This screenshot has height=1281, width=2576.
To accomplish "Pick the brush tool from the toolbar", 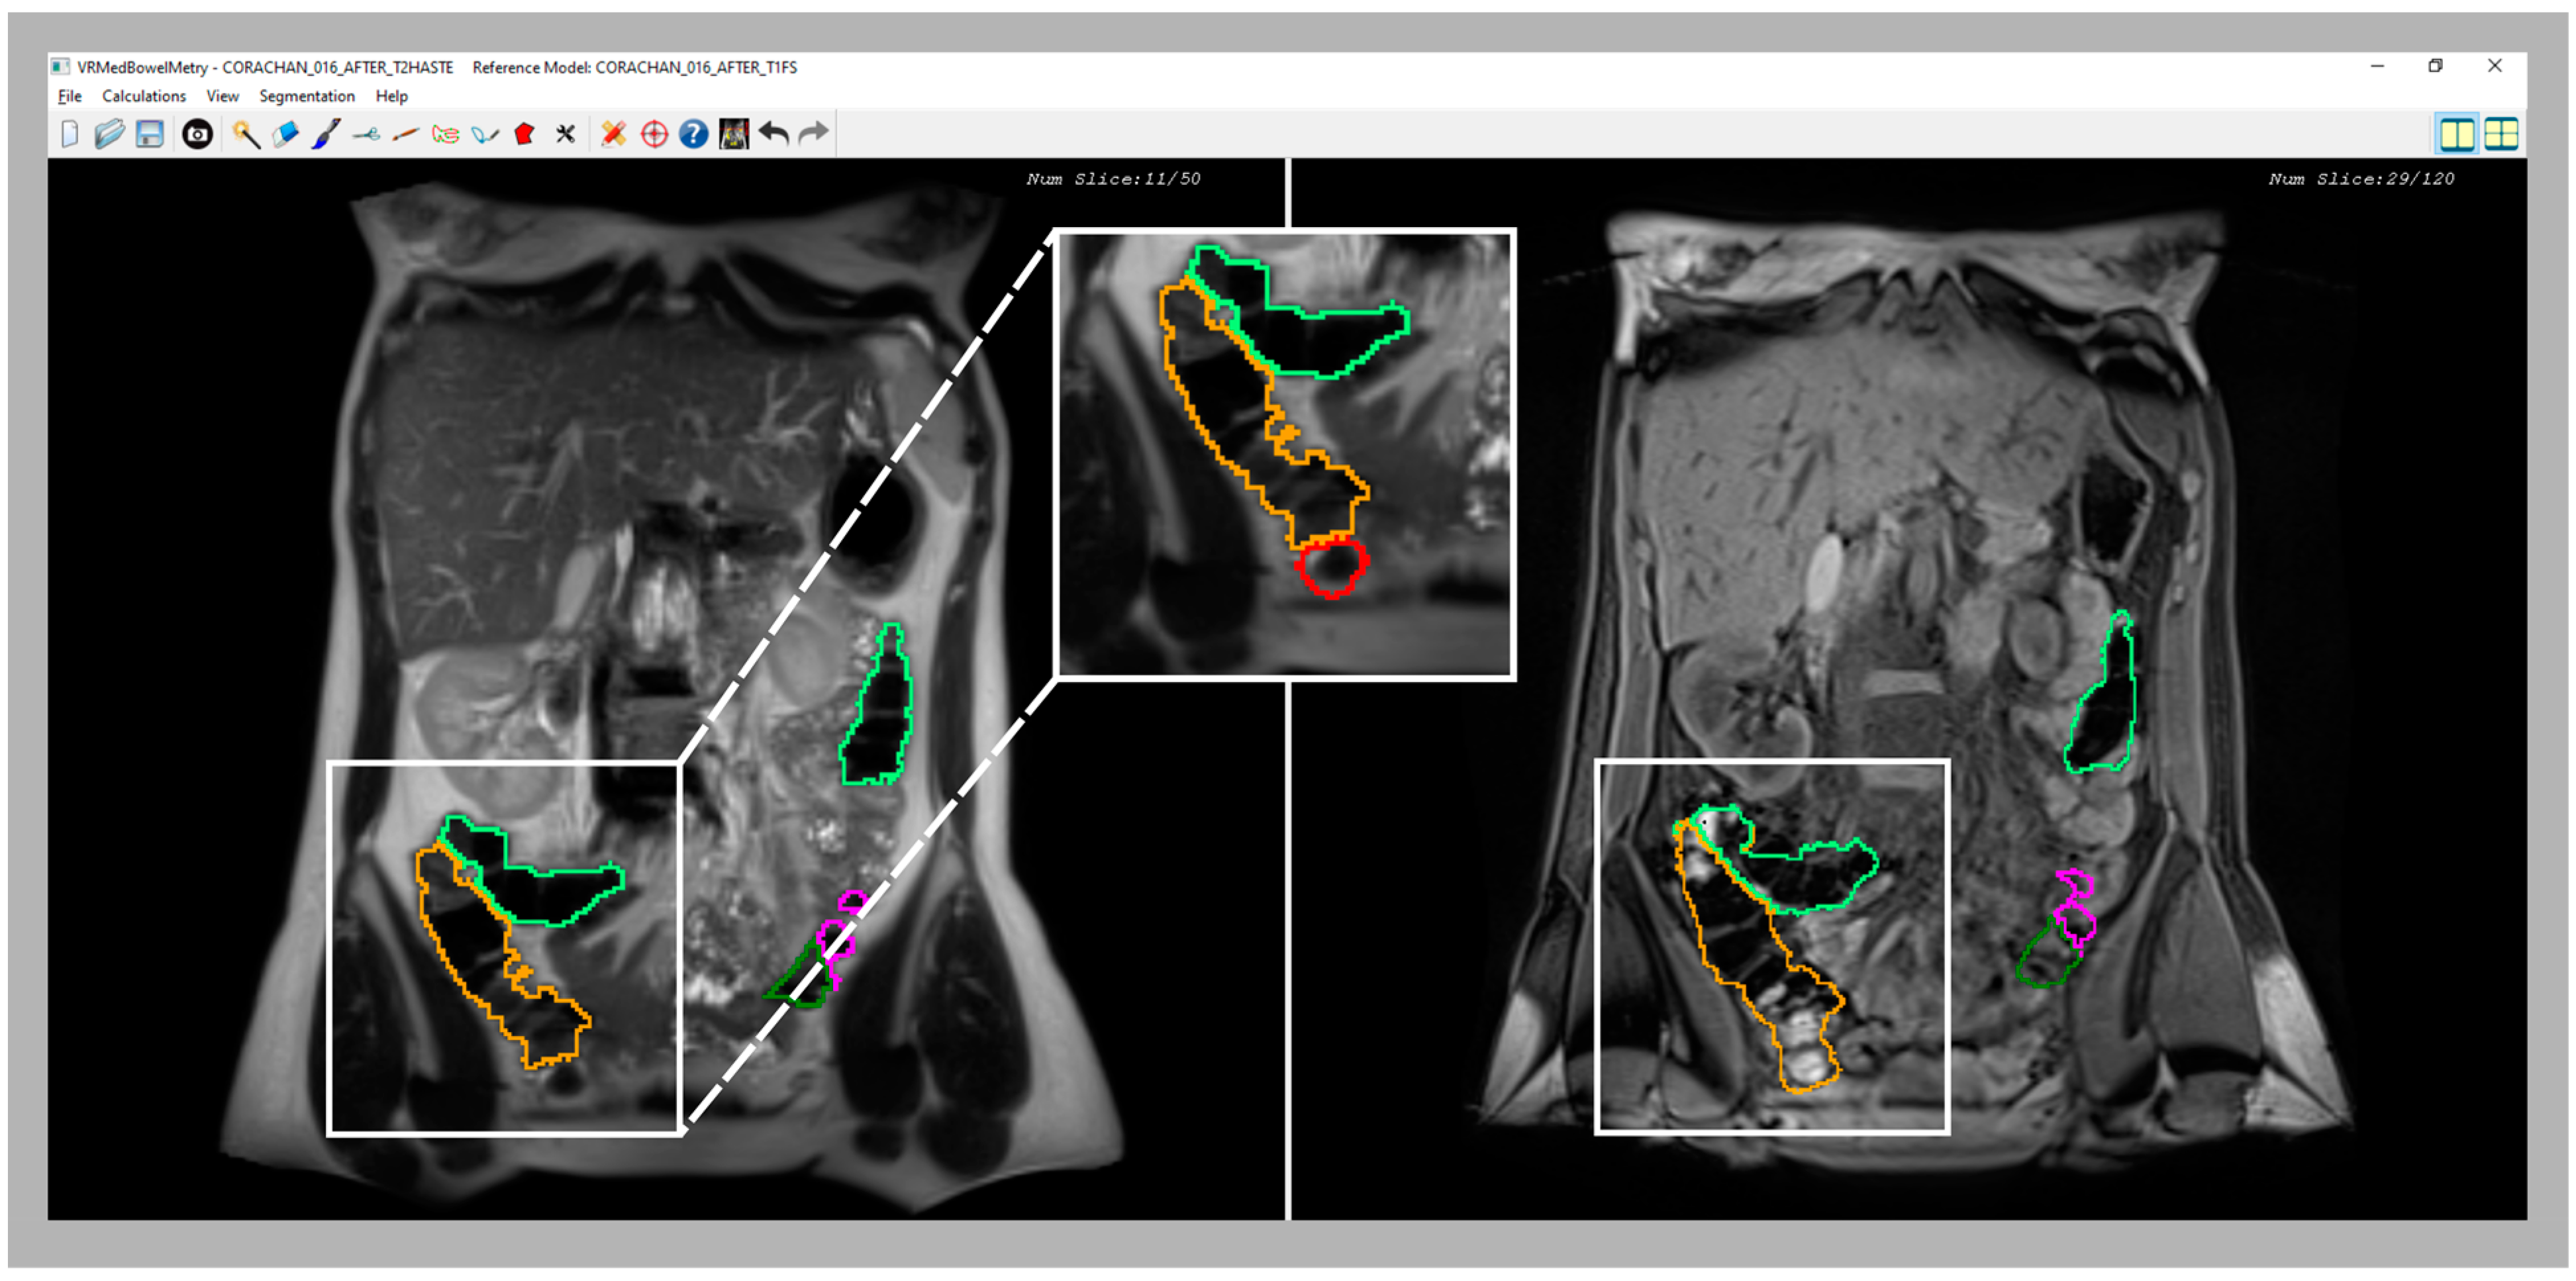I will [x=328, y=133].
